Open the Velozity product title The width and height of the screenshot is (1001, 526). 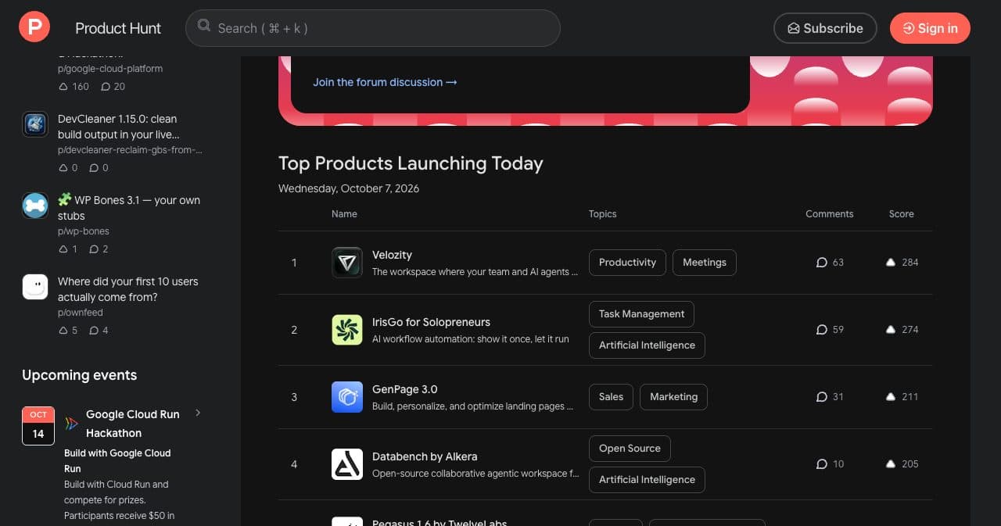coord(392,255)
